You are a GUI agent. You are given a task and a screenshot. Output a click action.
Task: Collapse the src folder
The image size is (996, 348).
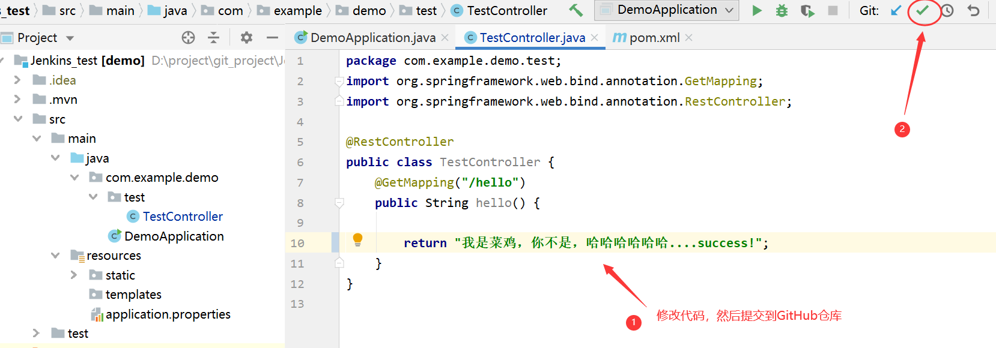tap(17, 119)
